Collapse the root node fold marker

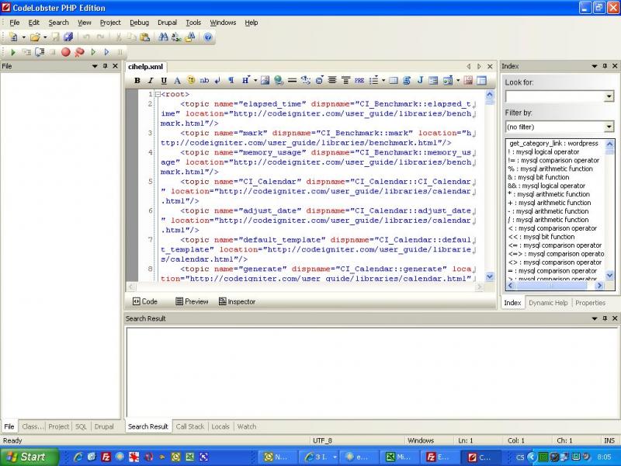(158, 94)
